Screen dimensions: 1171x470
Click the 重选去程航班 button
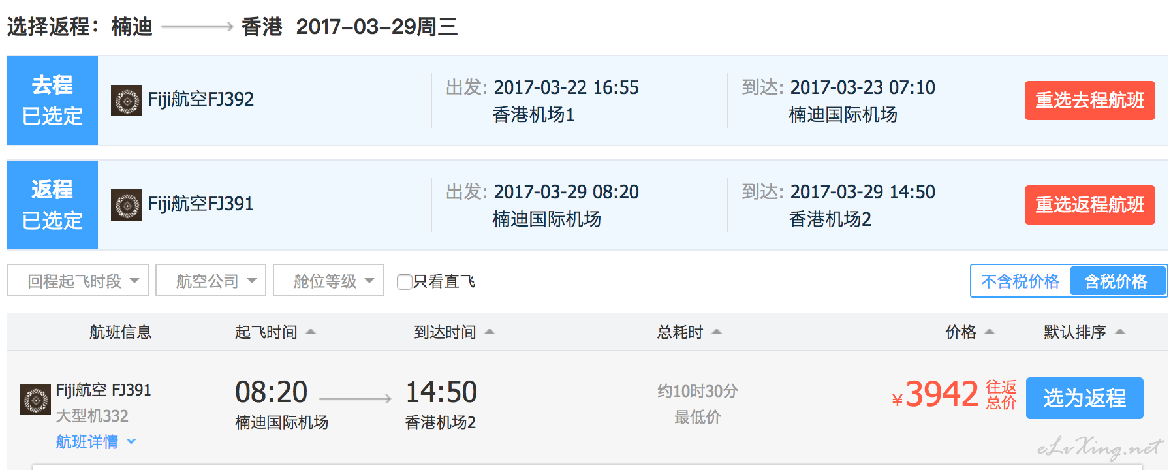click(x=1090, y=101)
